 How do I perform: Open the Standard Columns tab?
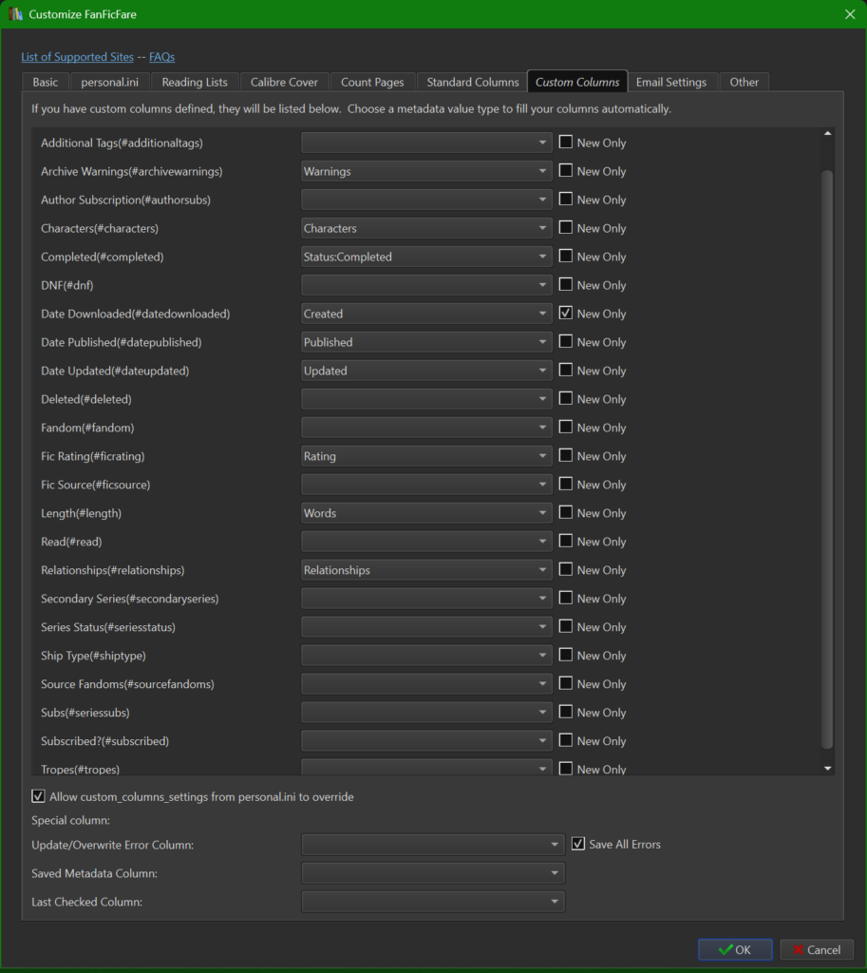[471, 82]
